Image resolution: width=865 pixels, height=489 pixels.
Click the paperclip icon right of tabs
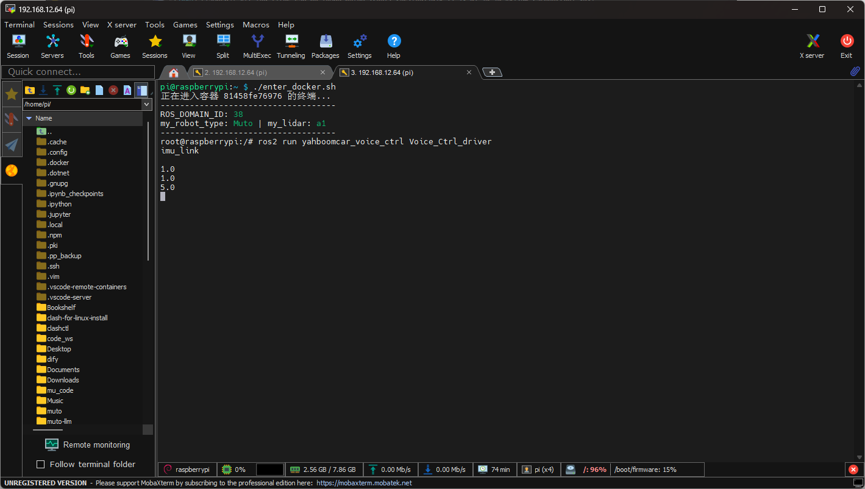coord(855,72)
